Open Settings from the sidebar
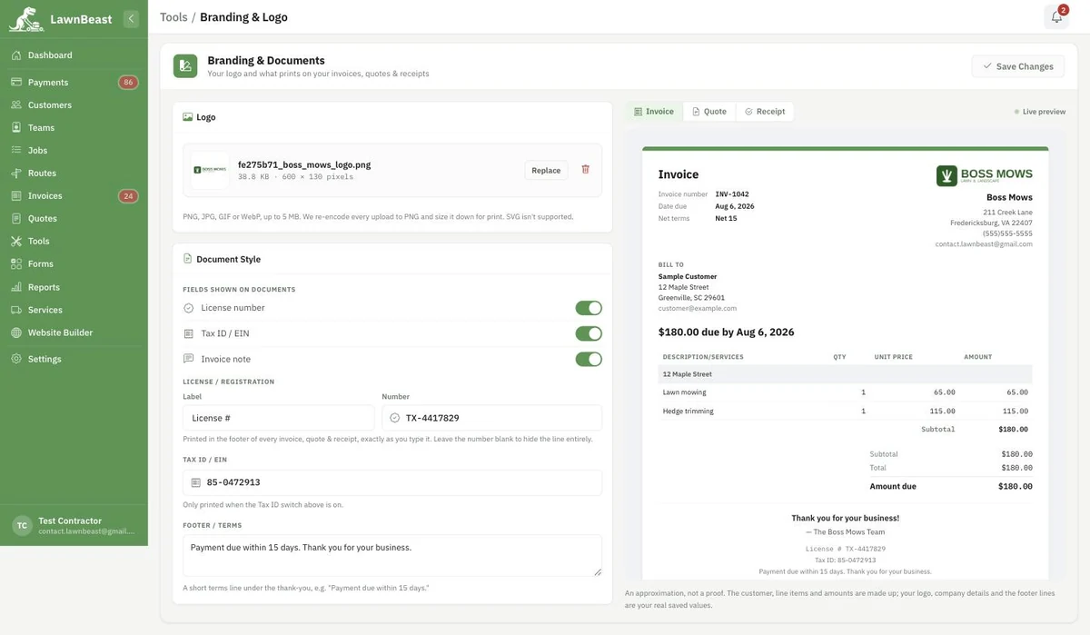1090x635 pixels. 74,359
